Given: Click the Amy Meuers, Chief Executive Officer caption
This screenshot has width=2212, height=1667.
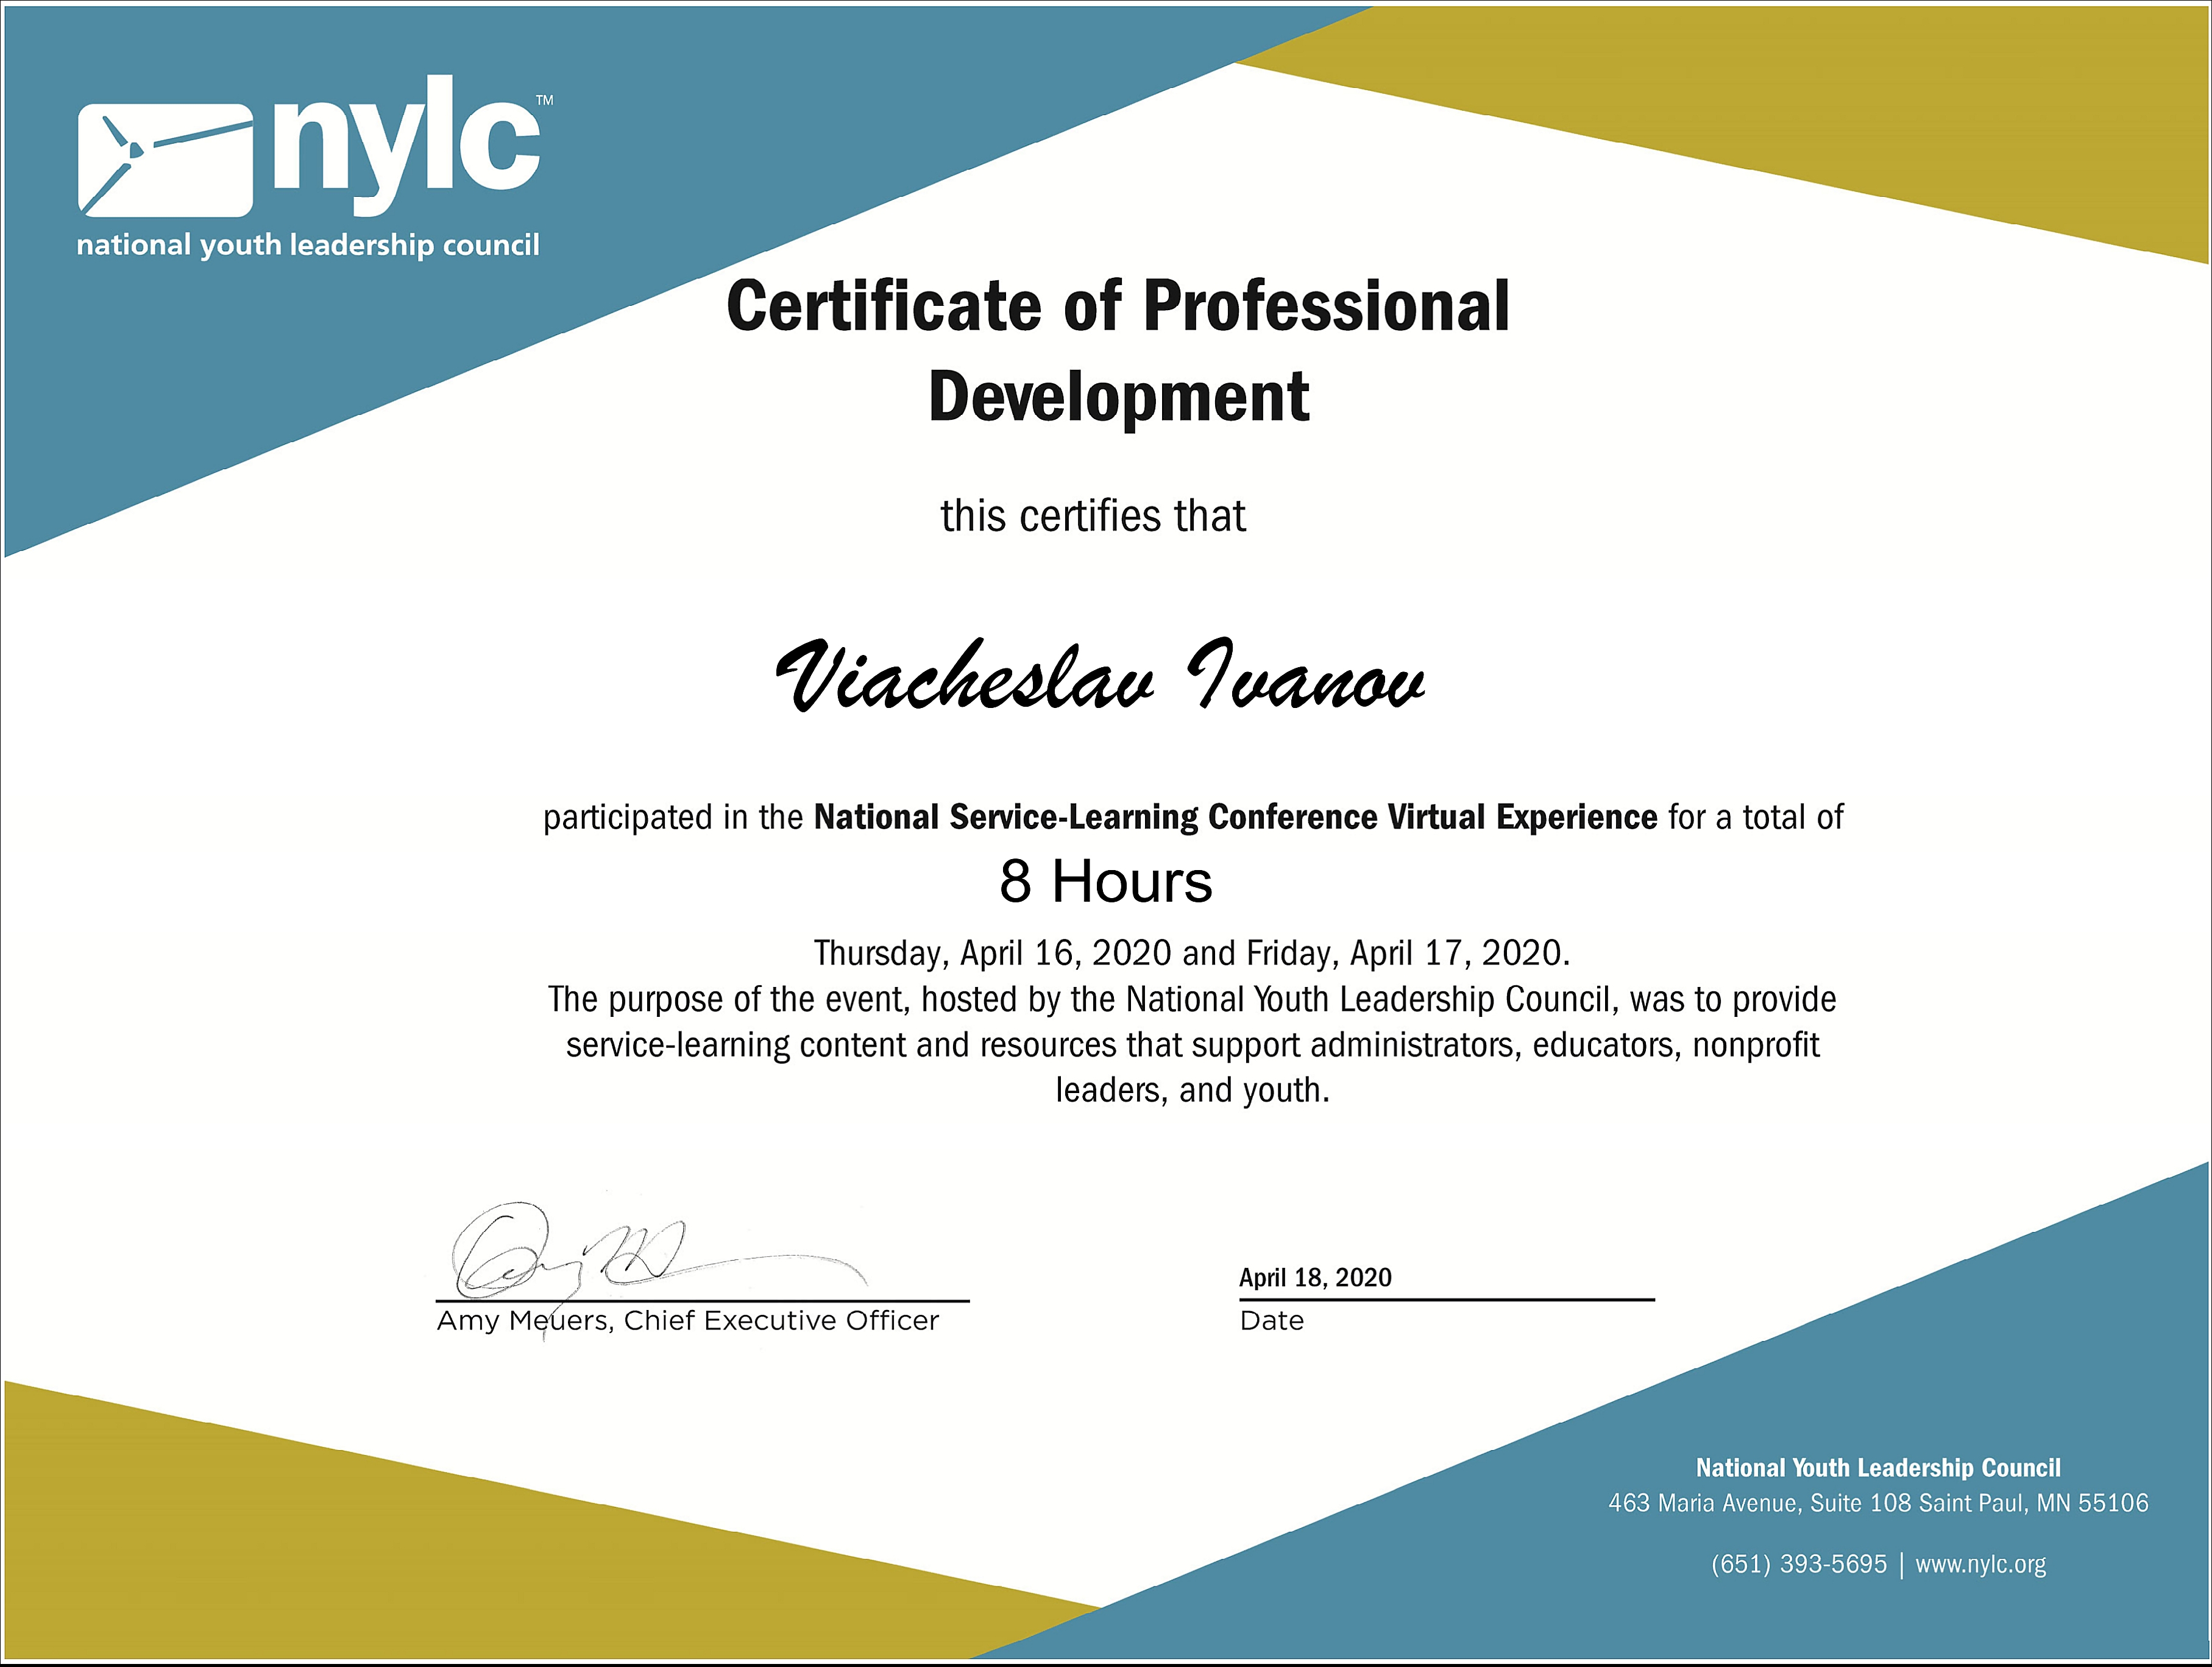Looking at the screenshot, I should pyautogui.click(x=688, y=1321).
